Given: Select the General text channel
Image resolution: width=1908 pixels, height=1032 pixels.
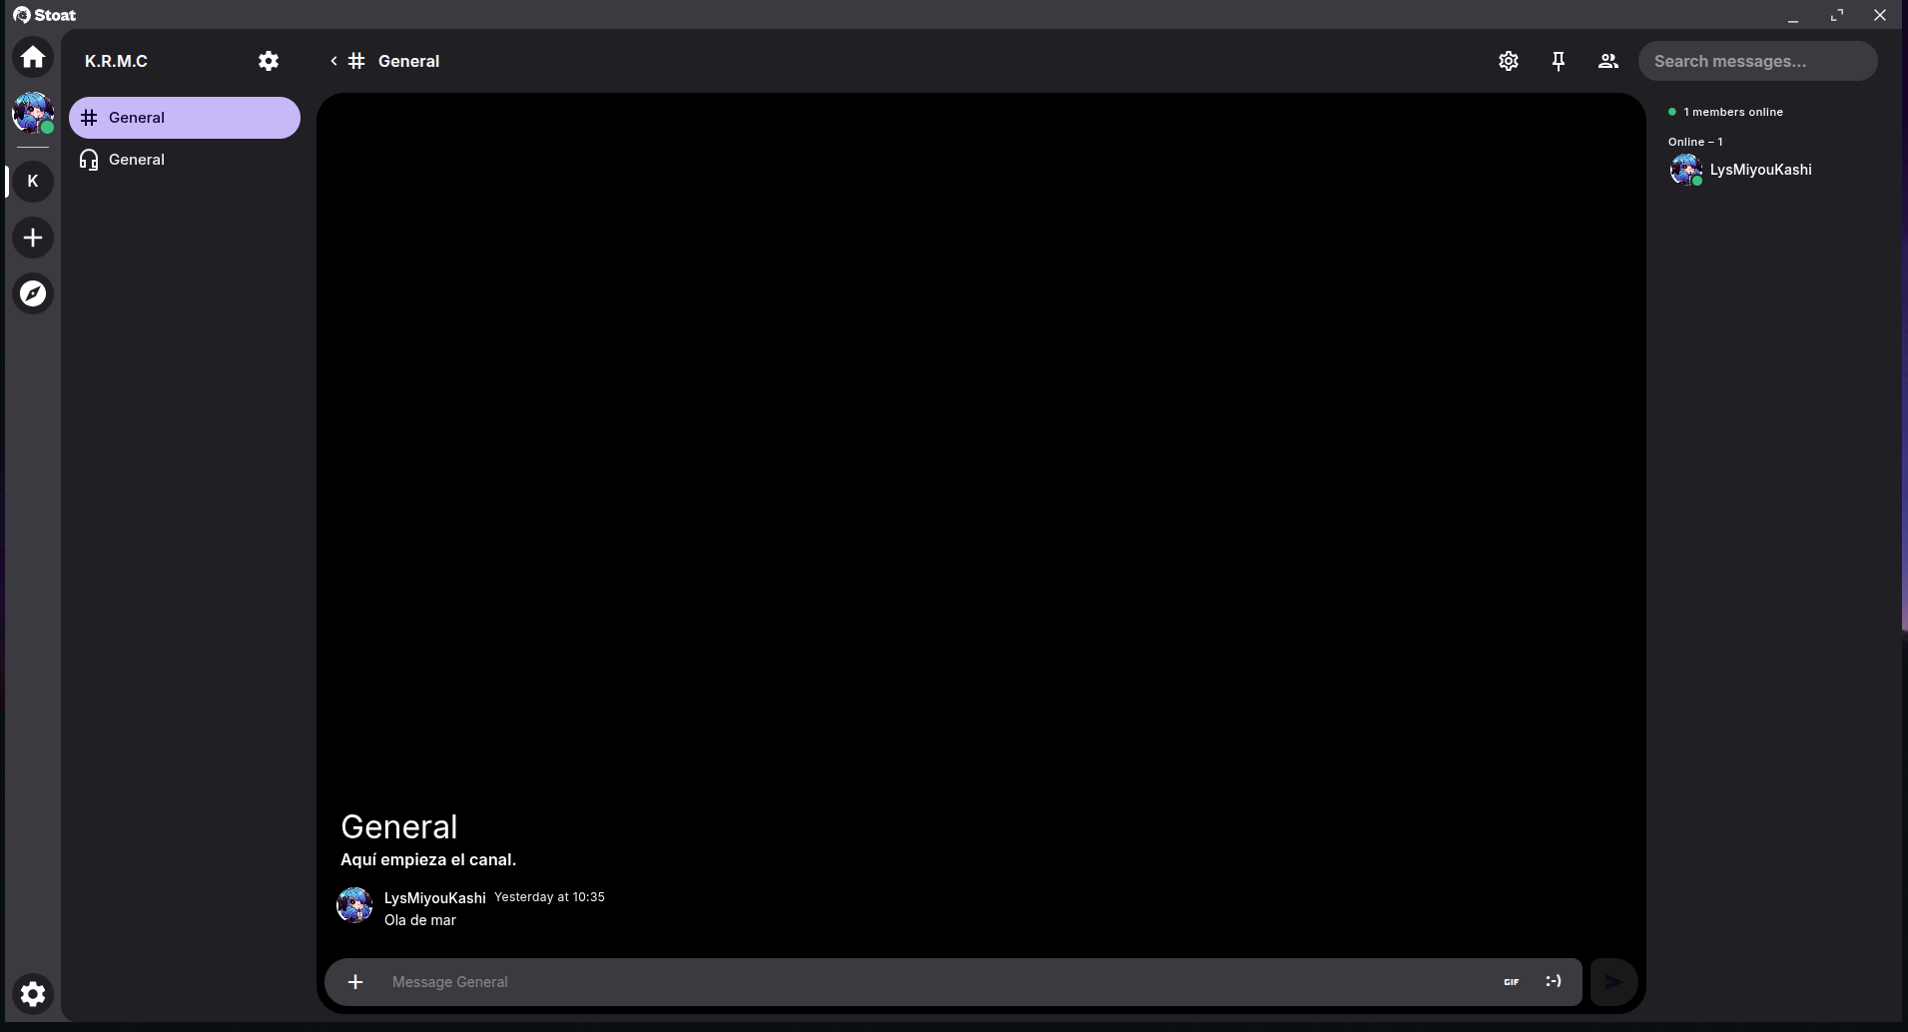Looking at the screenshot, I should pos(185,118).
